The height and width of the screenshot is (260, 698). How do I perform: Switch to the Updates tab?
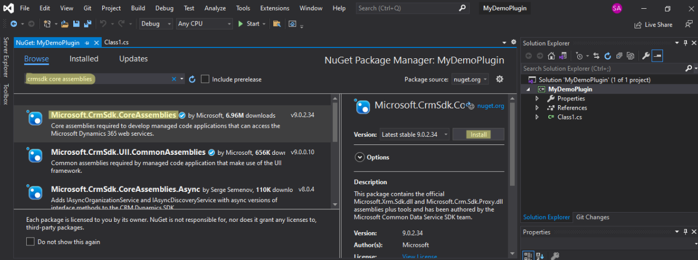133,59
